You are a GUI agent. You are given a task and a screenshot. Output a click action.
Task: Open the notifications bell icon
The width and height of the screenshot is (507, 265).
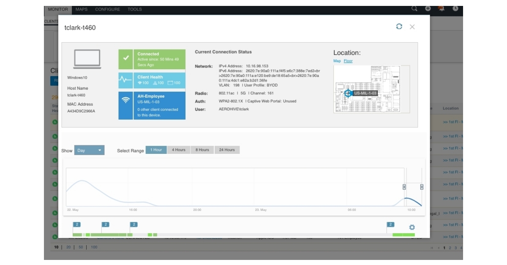[442, 8]
